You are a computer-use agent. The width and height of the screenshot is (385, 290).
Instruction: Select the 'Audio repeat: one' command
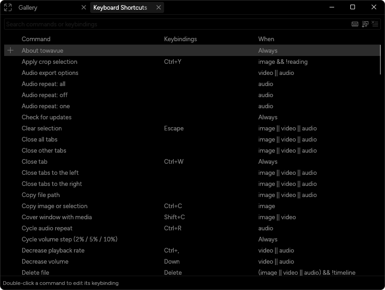[x=46, y=106]
